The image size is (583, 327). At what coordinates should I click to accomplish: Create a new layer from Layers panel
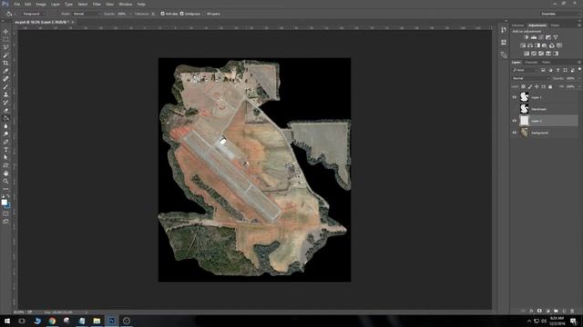[564, 311]
